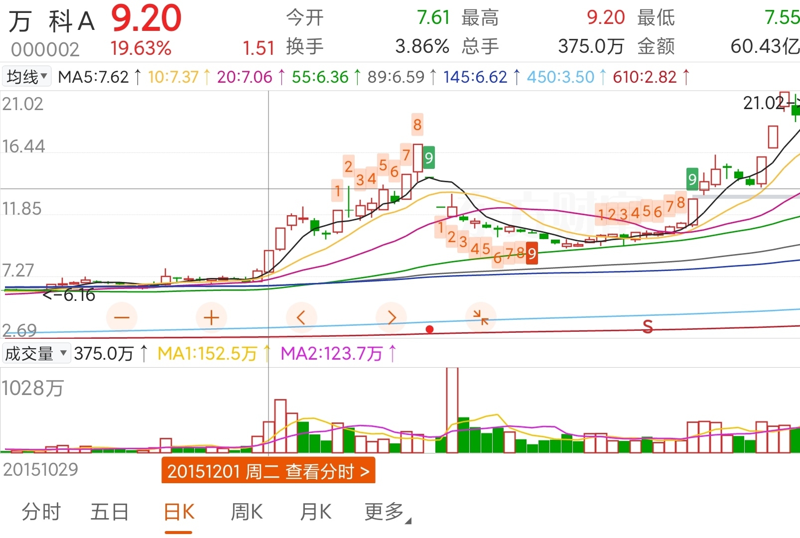The image size is (800, 538).
Task: Tap the orange 8 marker above the peak candle
Action: click(417, 125)
